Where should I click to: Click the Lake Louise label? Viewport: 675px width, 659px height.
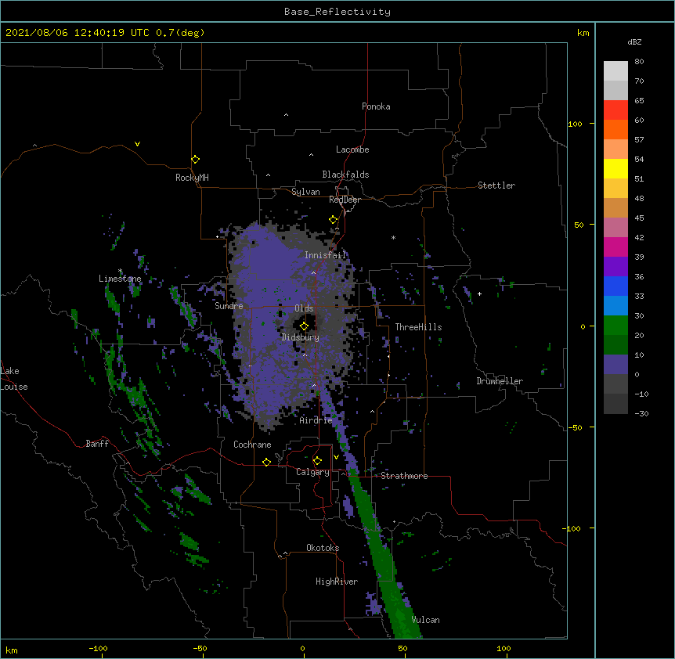[14, 379]
